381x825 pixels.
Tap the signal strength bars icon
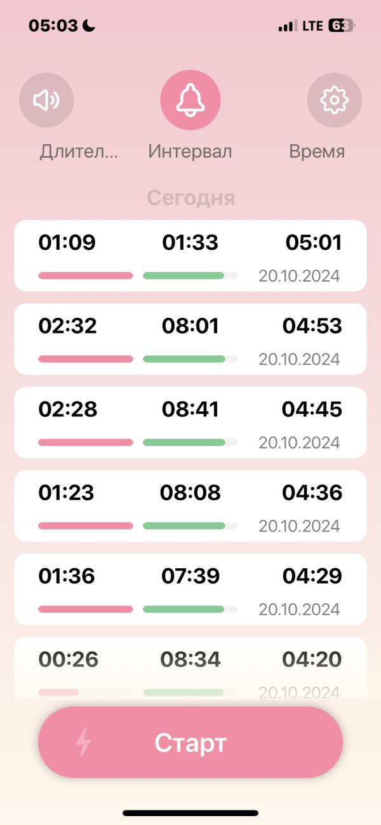(x=287, y=26)
